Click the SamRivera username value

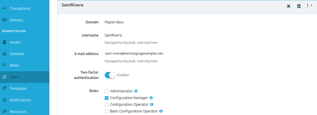[x=113, y=35]
